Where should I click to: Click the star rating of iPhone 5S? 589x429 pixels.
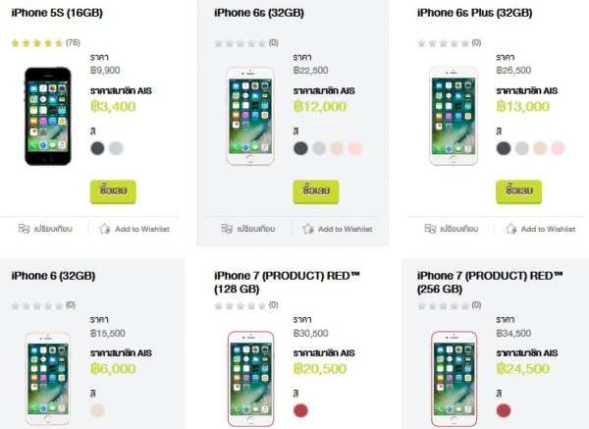pyautogui.click(x=37, y=43)
